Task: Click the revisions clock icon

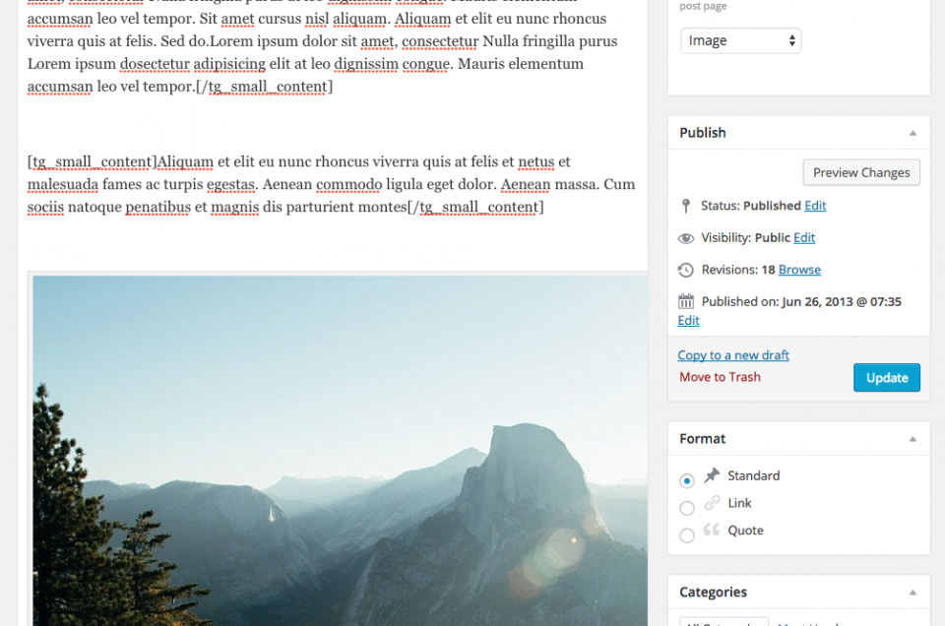Action: coord(686,270)
